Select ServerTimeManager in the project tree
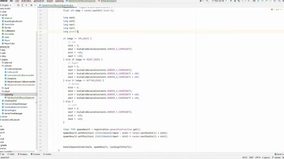This screenshot has width=284, height=159. coord(13,114)
